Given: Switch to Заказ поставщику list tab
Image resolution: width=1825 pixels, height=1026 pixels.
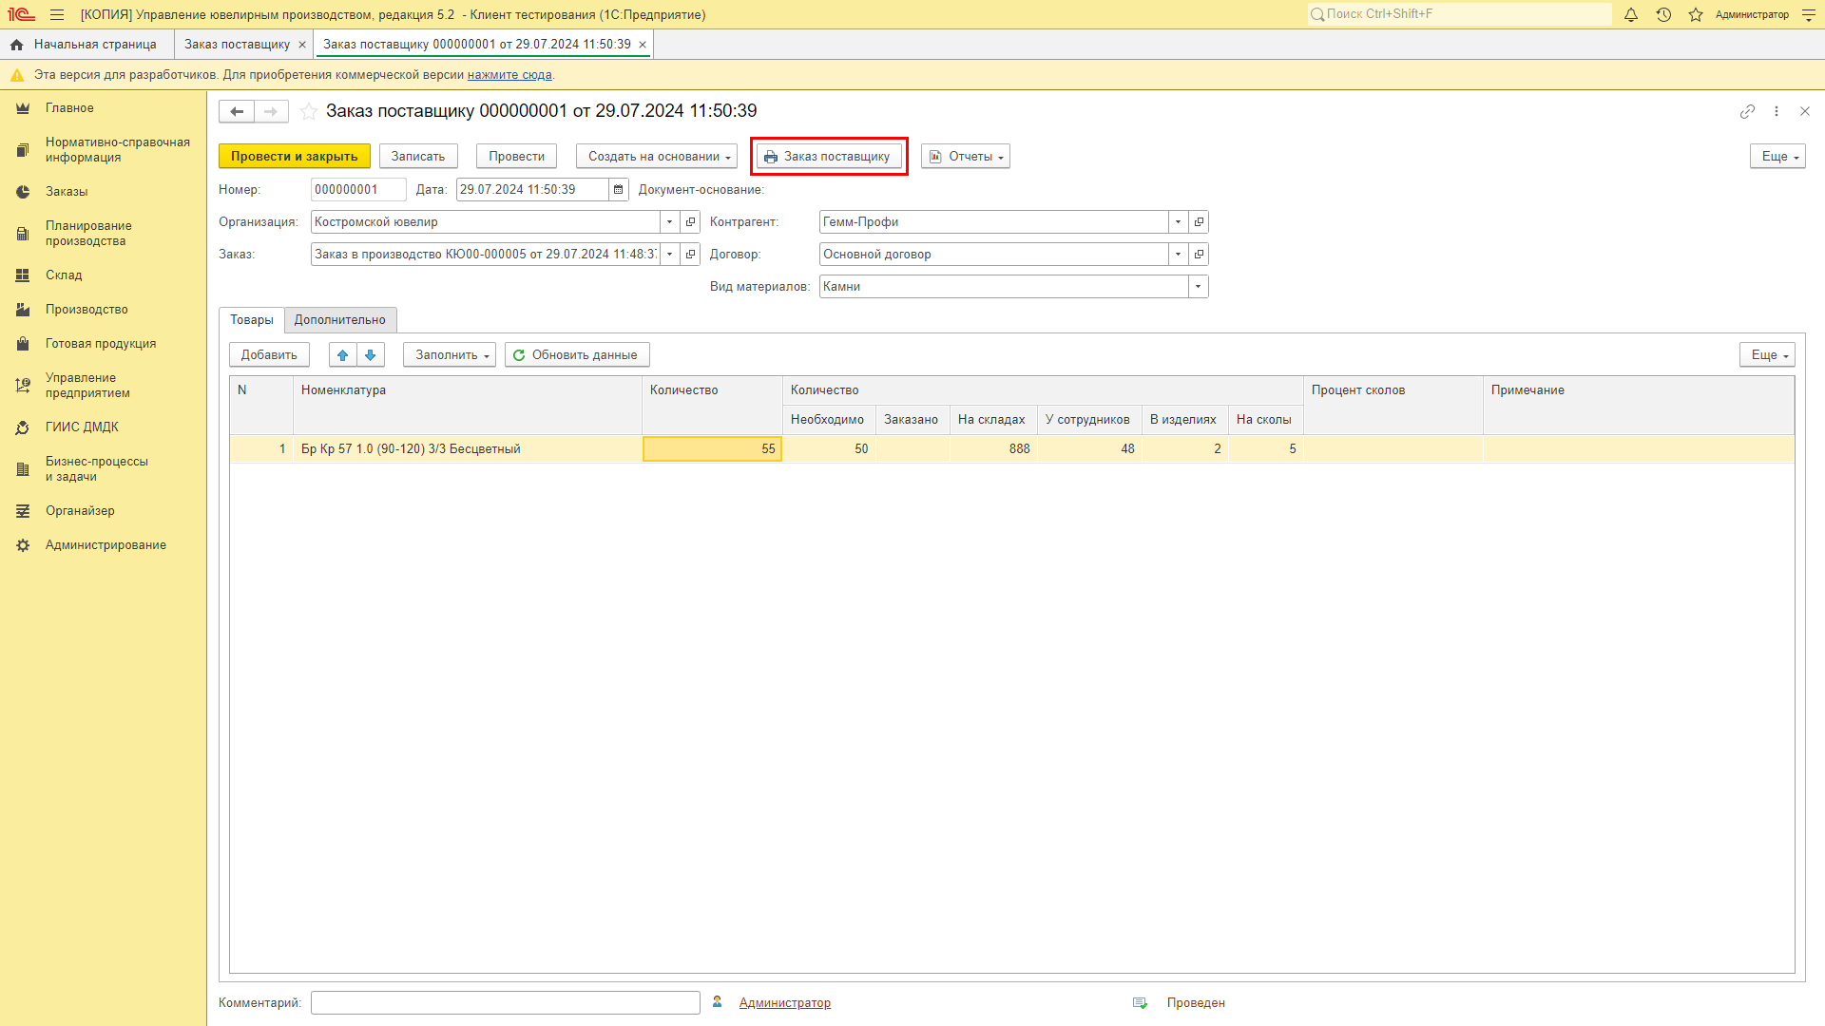Looking at the screenshot, I should tap(237, 45).
